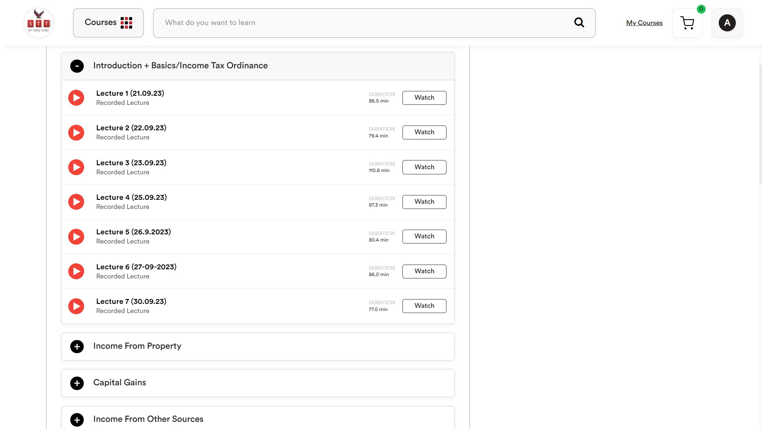Expand the Income From Property section

pyautogui.click(x=77, y=346)
